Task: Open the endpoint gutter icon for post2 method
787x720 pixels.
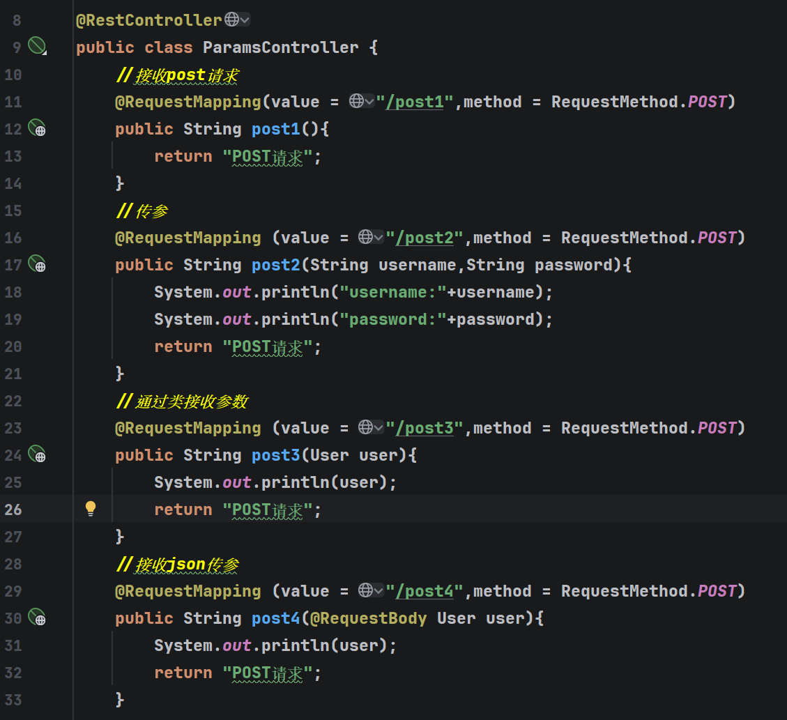Action: tap(36, 264)
